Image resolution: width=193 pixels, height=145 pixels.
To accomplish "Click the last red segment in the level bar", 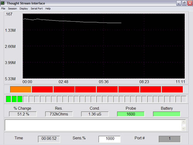I will [172, 89].
